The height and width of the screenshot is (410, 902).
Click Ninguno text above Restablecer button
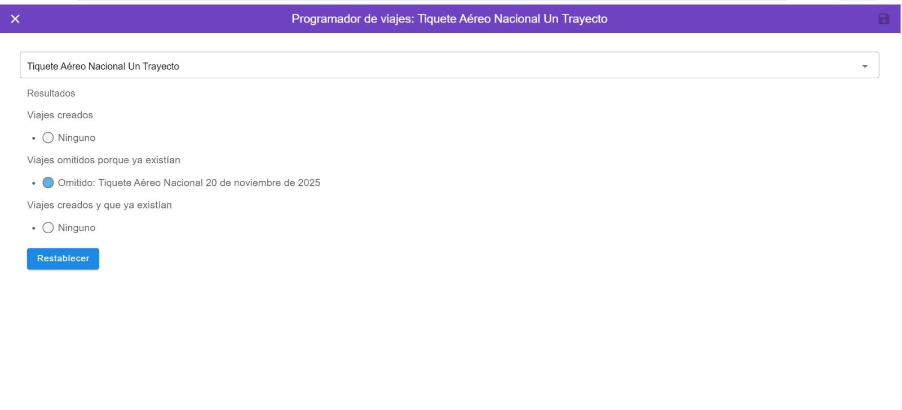77,228
